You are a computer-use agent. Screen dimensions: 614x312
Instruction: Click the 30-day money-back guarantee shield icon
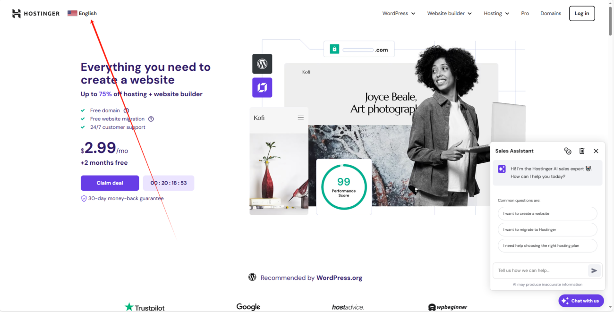pyautogui.click(x=84, y=199)
